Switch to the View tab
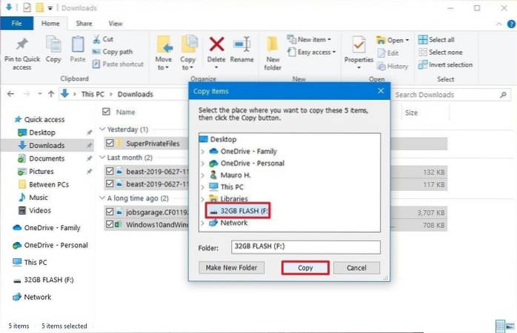 click(x=116, y=24)
